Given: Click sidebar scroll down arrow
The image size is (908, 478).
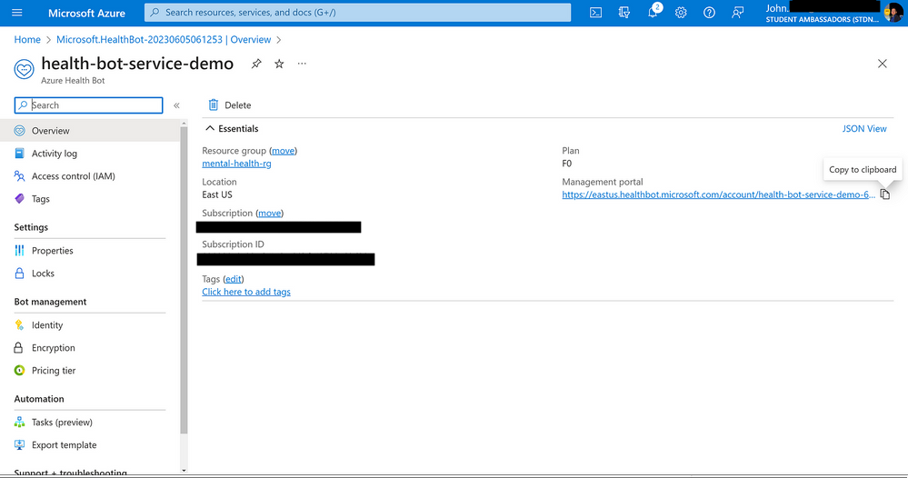Looking at the screenshot, I should click(185, 471).
